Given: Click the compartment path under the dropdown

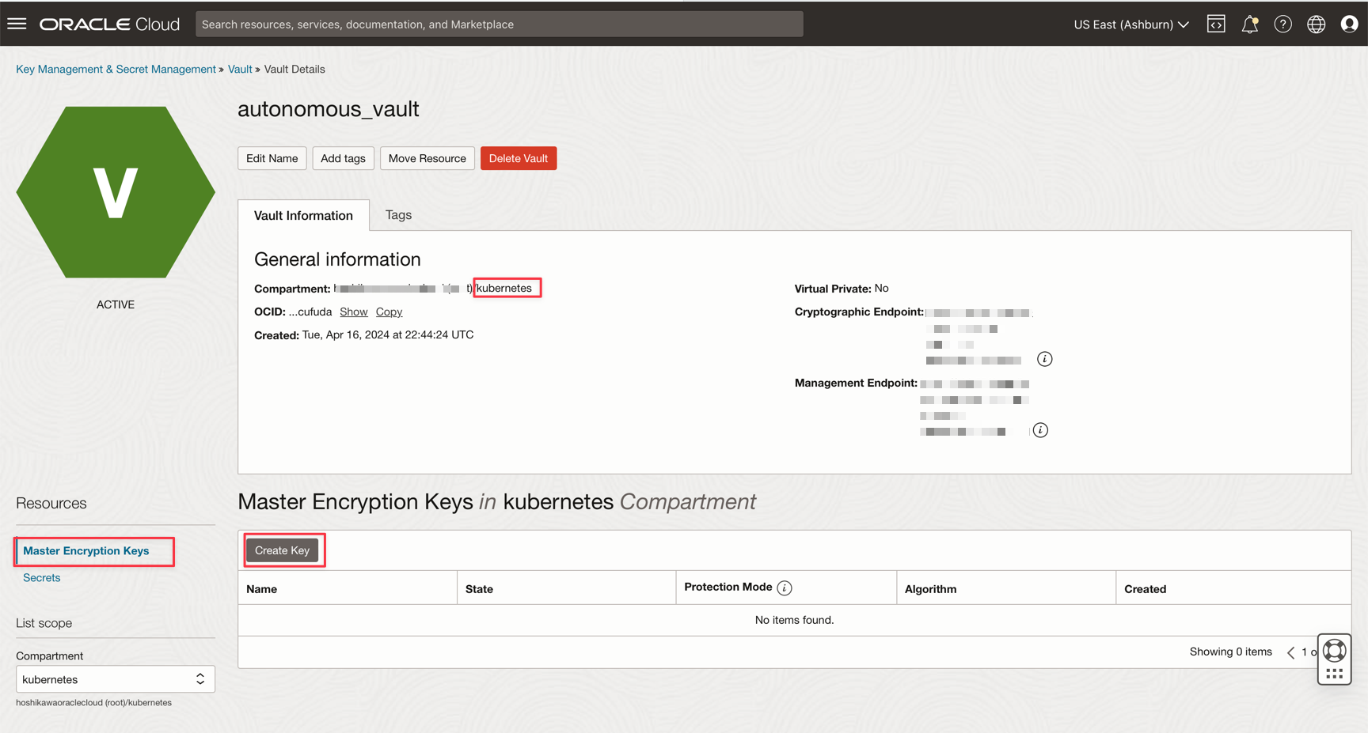Looking at the screenshot, I should (93, 703).
